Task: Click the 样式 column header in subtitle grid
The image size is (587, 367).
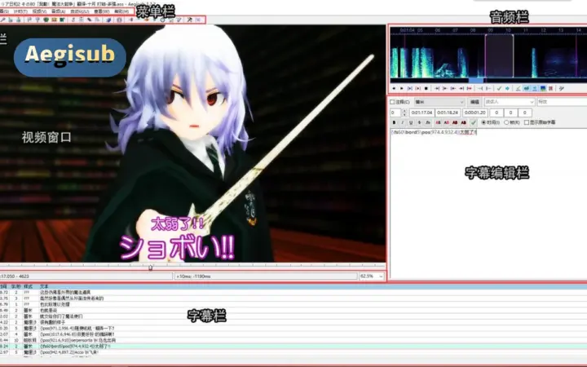Action: click(x=28, y=286)
